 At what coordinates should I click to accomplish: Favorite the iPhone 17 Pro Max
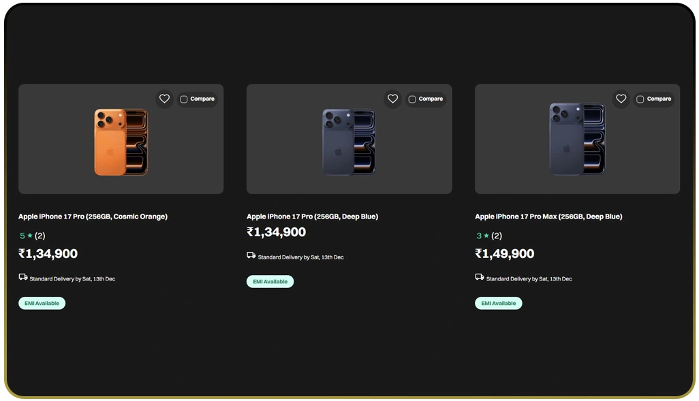coord(621,99)
